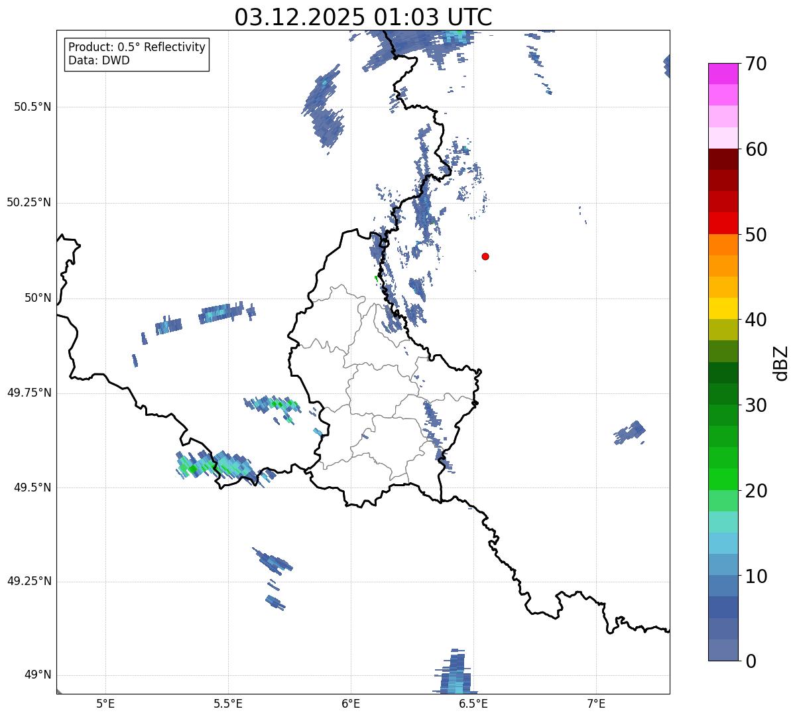Click the radar echo near 7.15°E 49.65°N
This screenshot has width=797, height=717.
(x=630, y=432)
